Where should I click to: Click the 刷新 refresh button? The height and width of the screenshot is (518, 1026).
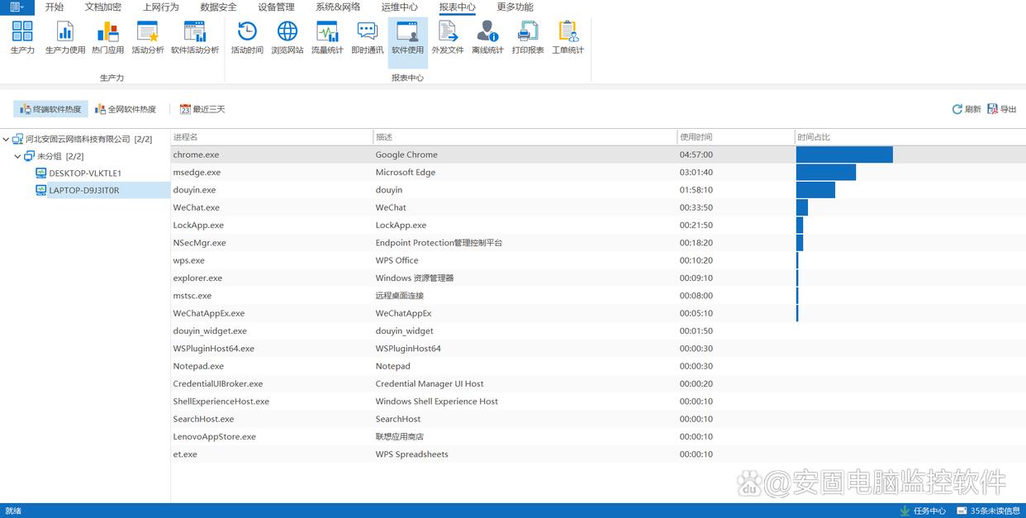point(967,109)
